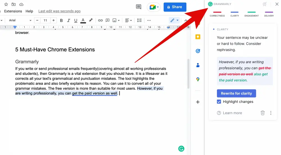Add a comment with the toolbar icon

(108, 20)
